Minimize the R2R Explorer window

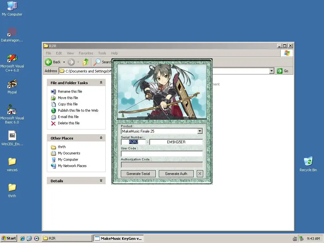pos(280,46)
